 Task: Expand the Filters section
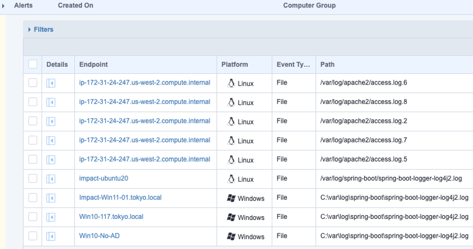(x=41, y=29)
